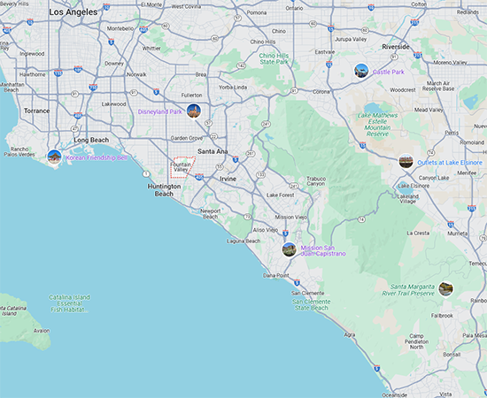Open the Castle Park label link

[x=389, y=72]
